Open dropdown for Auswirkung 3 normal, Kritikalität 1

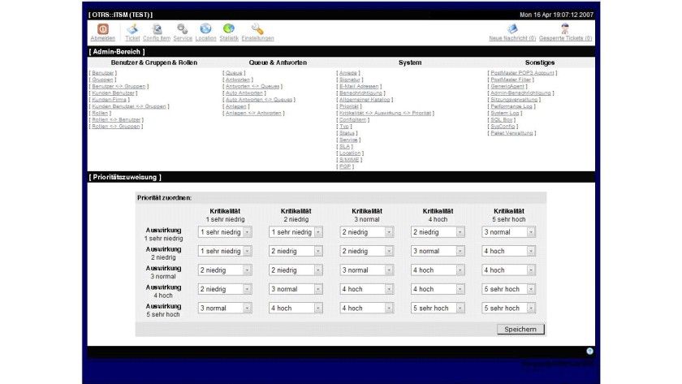pos(225,270)
